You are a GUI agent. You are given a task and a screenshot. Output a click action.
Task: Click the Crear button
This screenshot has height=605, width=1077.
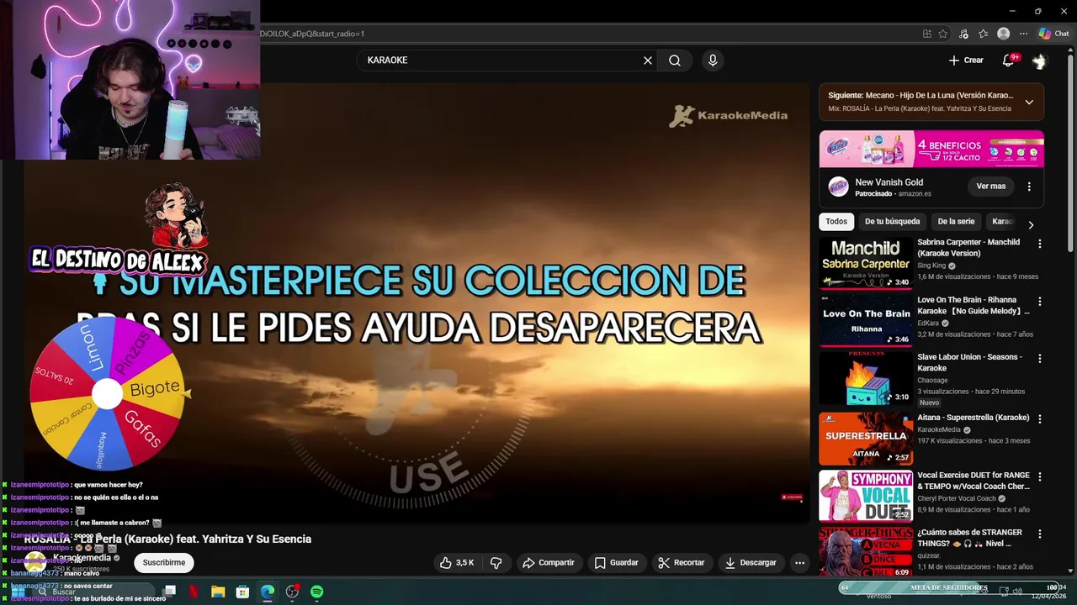click(x=966, y=60)
